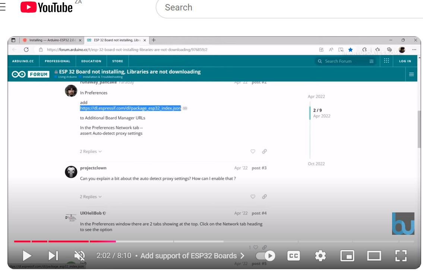Open the immersive reader icon
The width and height of the screenshot is (423, 271).
pyautogui.click(x=341, y=50)
